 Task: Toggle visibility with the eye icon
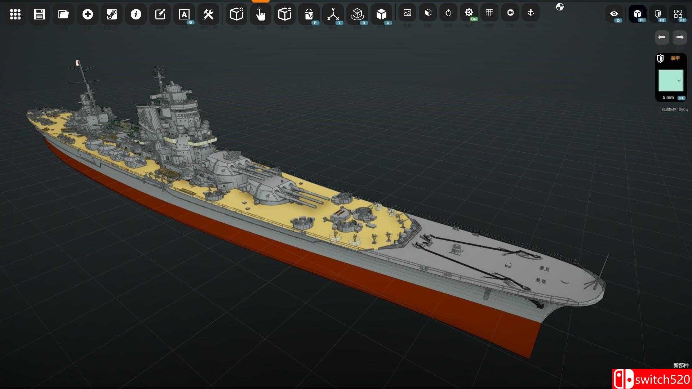coord(614,14)
